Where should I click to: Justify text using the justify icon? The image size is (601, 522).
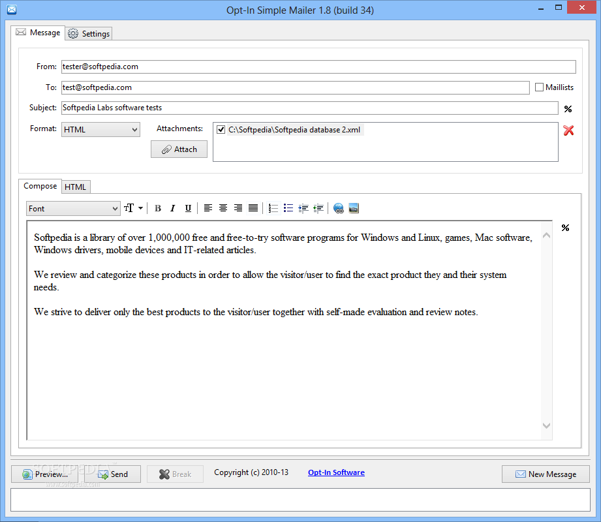click(253, 208)
